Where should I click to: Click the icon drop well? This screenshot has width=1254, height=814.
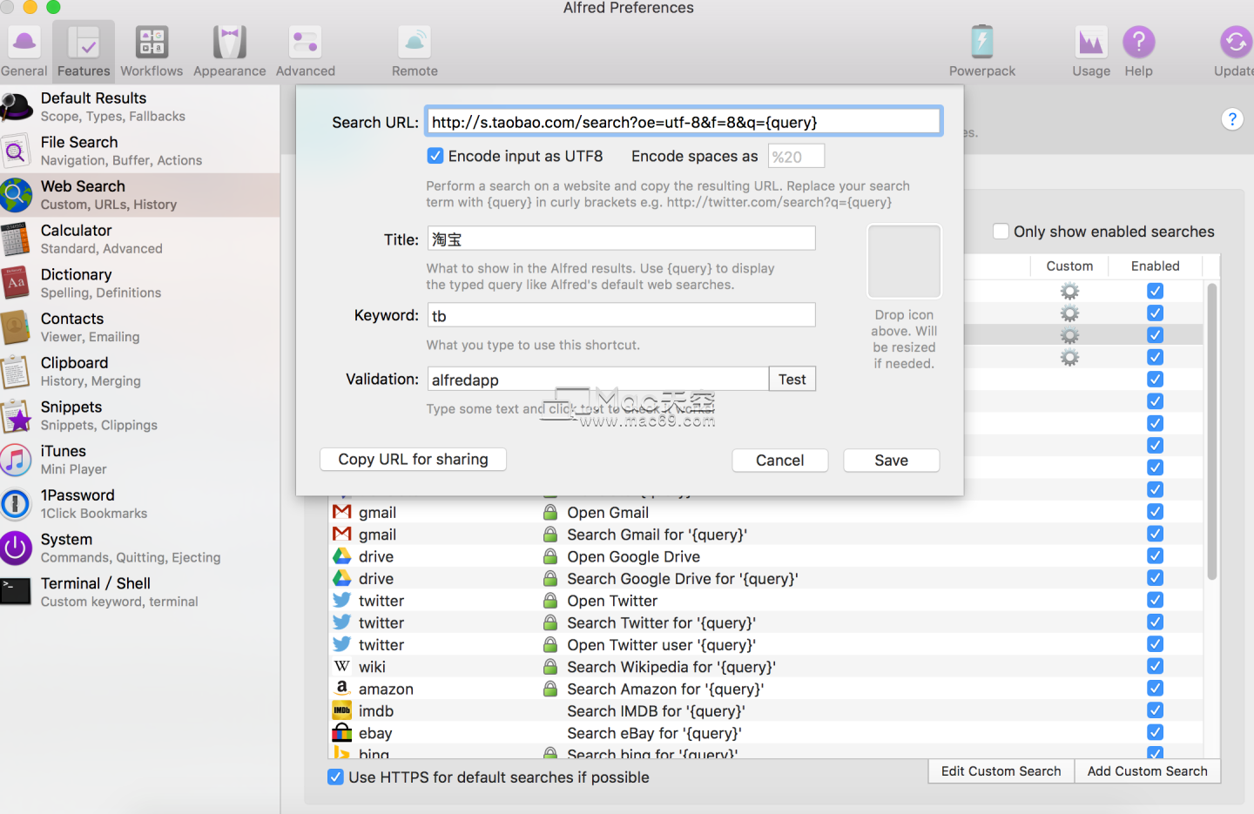pyautogui.click(x=904, y=261)
